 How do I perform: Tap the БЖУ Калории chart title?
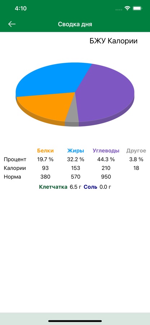tap(113, 41)
